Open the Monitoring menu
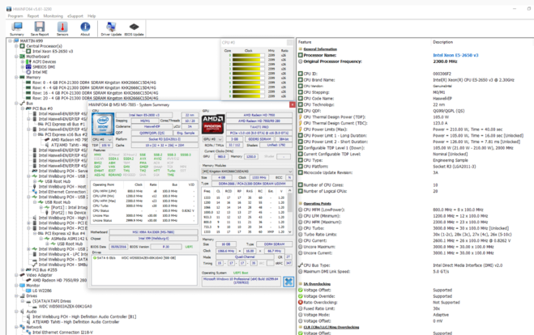 (x=54, y=15)
